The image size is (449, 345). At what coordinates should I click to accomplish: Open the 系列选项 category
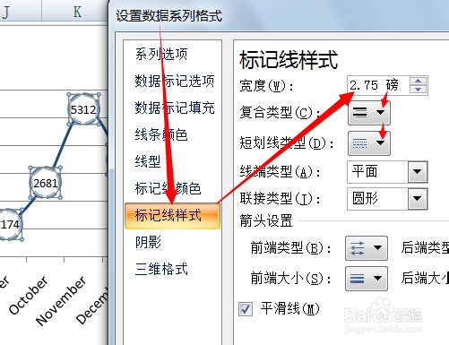click(x=161, y=55)
